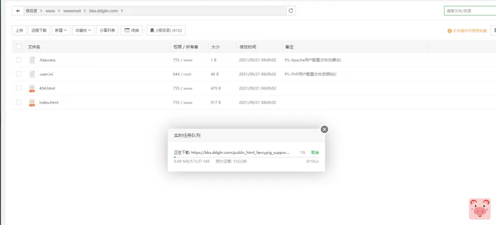The height and width of the screenshot is (225, 496).
Task: Click bbs.ddgbr.com in the breadcrumb path
Action: [104, 11]
